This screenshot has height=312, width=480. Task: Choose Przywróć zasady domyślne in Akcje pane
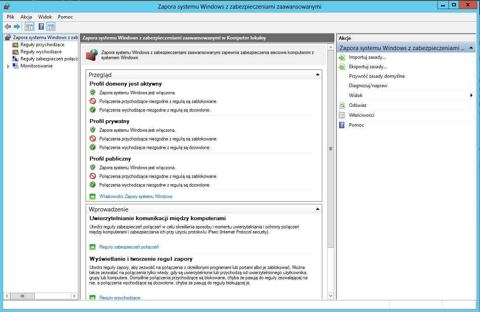point(377,76)
